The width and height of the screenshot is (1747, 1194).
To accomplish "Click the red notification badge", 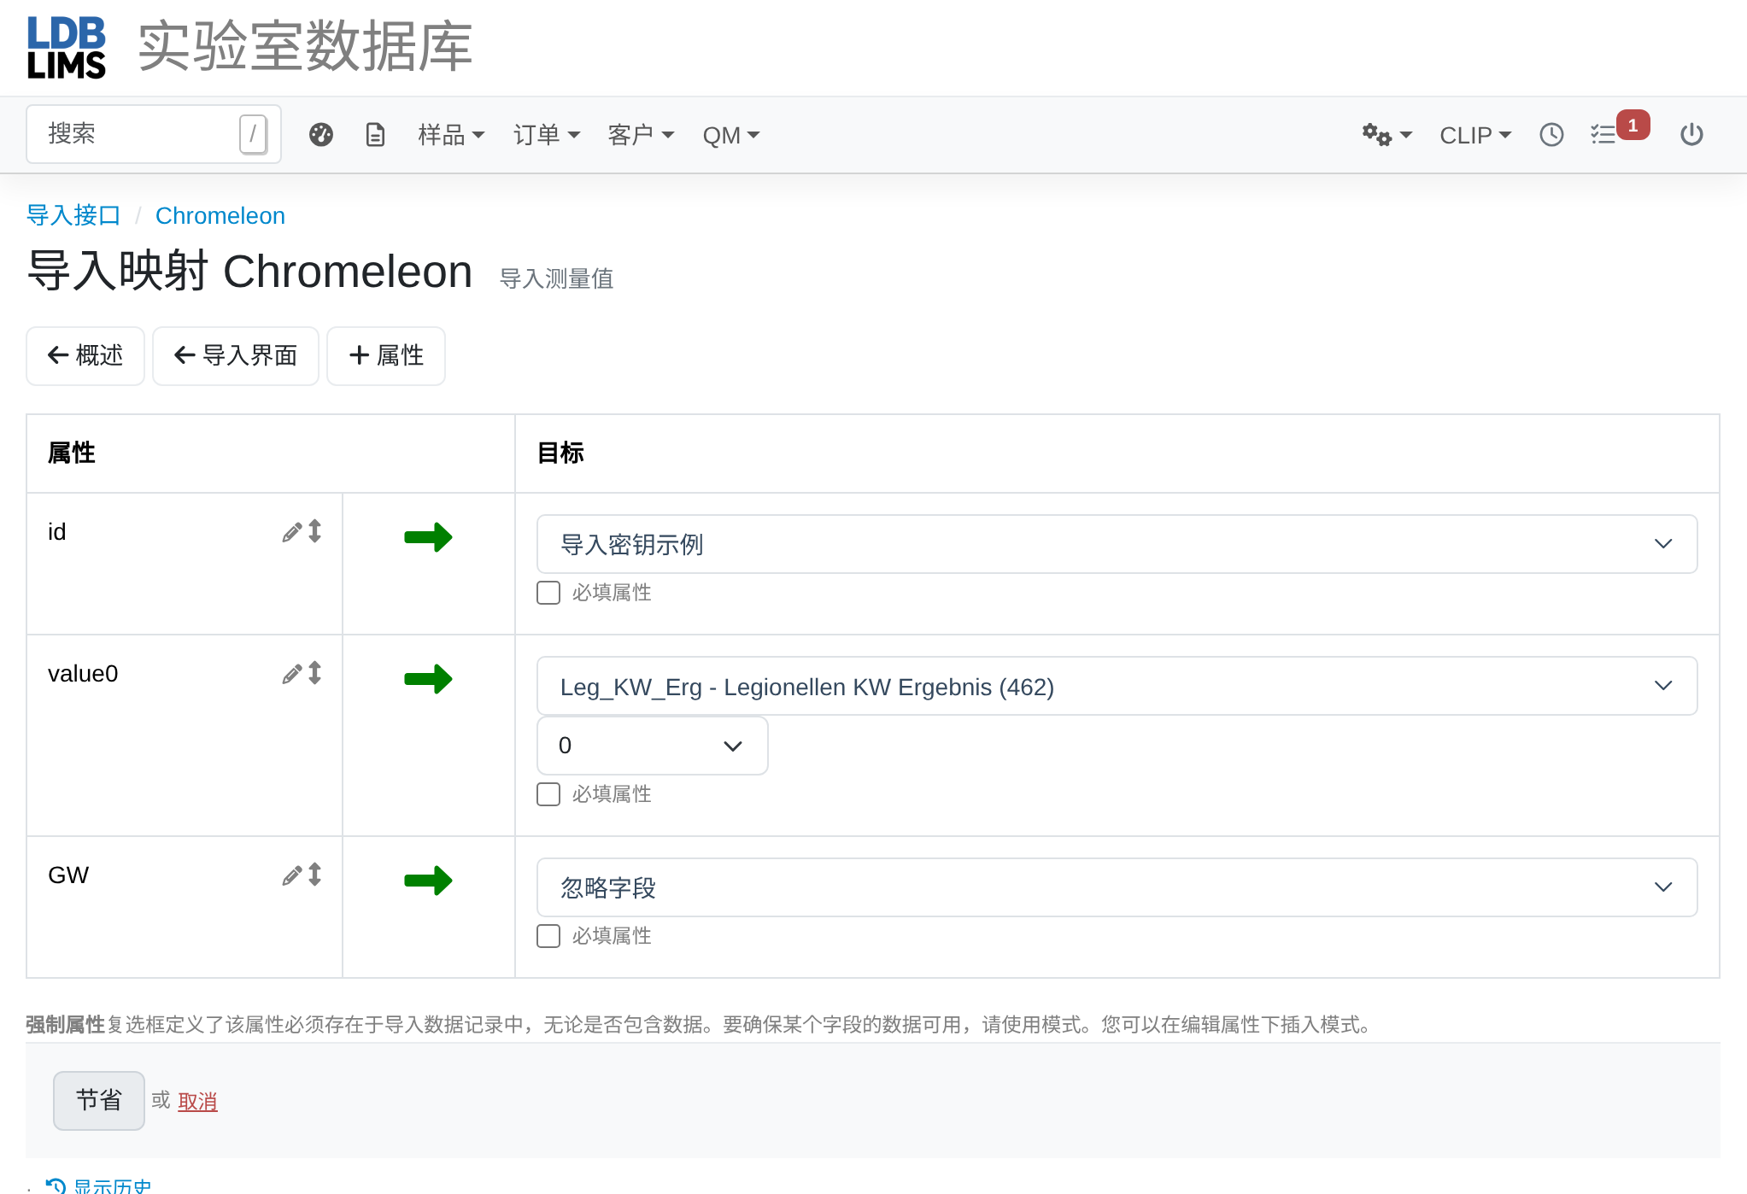I will tap(1633, 126).
